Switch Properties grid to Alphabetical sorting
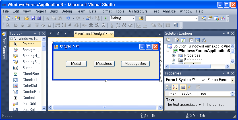Image resolution: width=238 pixels, height=120 pixels. [x=175, y=87]
